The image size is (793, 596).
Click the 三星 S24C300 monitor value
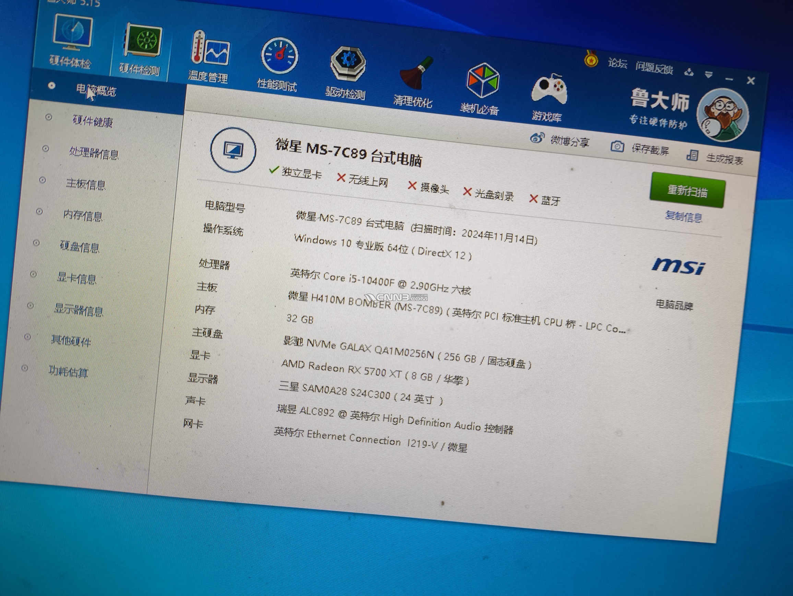point(361,394)
